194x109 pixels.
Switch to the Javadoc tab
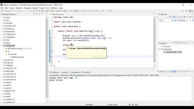tap(64, 72)
